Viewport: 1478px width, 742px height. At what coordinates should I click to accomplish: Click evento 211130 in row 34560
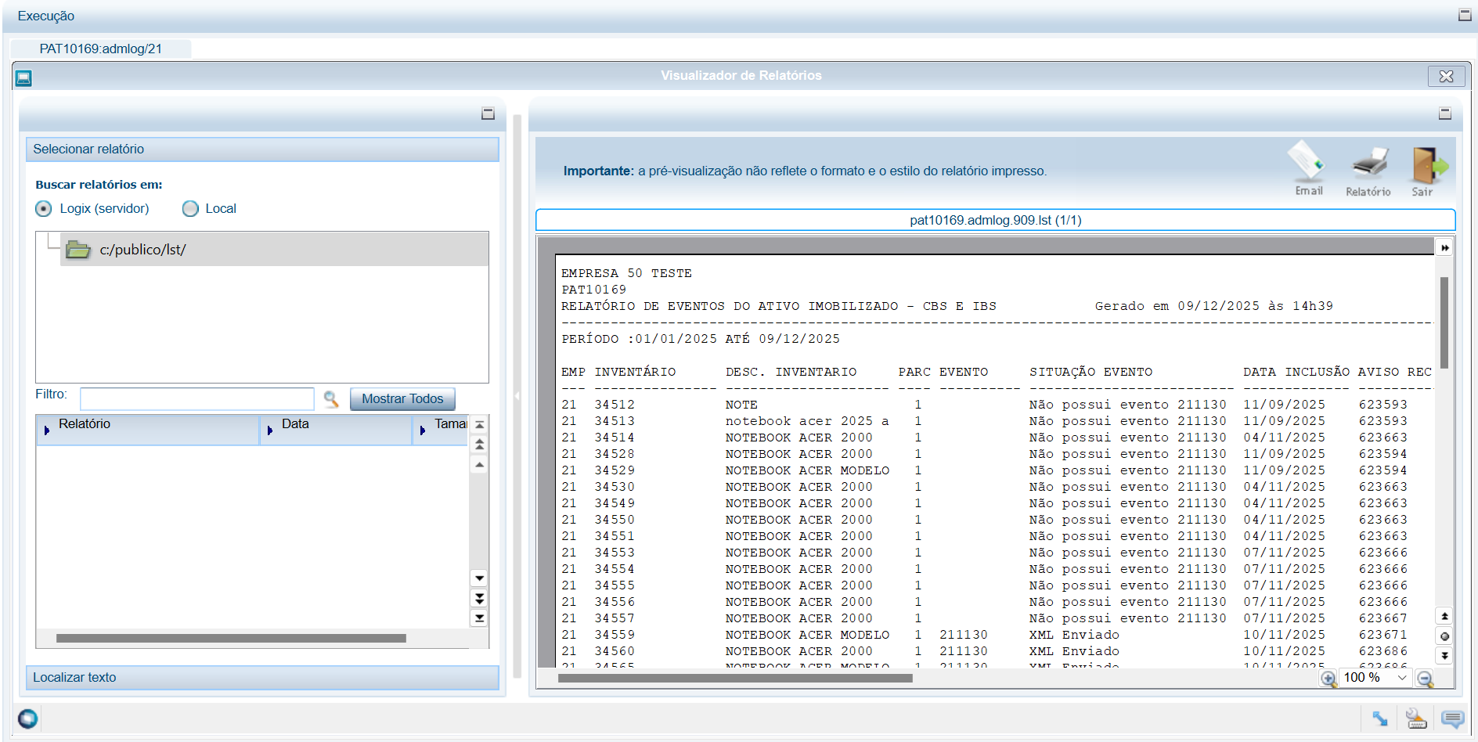click(x=964, y=651)
